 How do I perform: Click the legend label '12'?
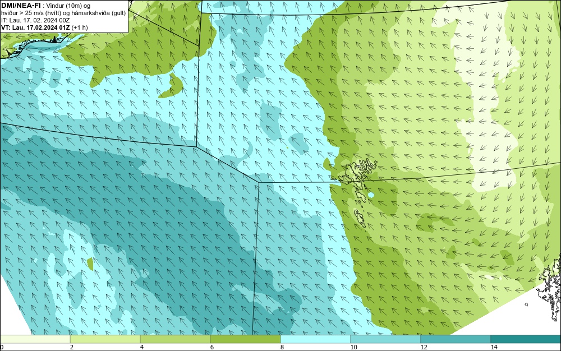[x=424, y=348]
